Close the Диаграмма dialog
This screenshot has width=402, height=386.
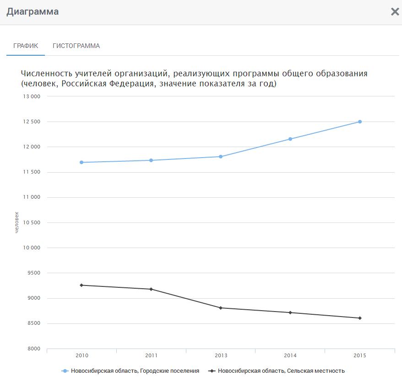pyautogui.click(x=395, y=12)
